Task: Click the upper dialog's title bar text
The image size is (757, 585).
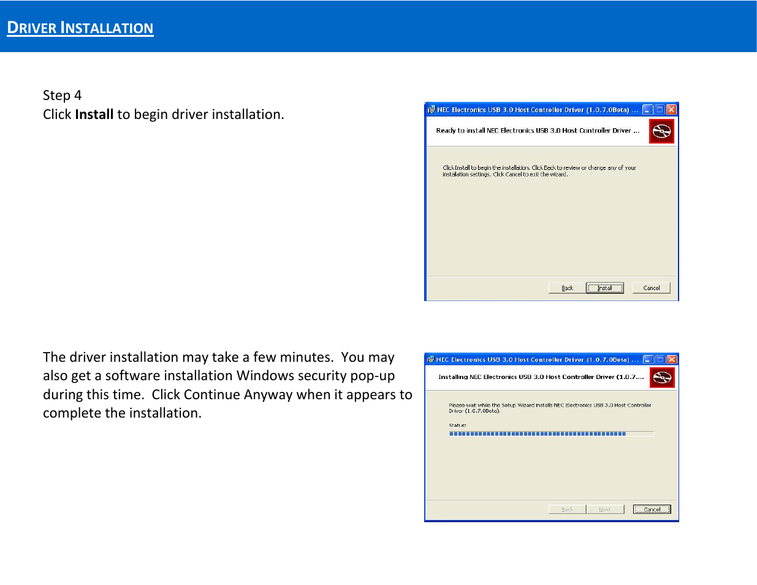Action: point(538,110)
